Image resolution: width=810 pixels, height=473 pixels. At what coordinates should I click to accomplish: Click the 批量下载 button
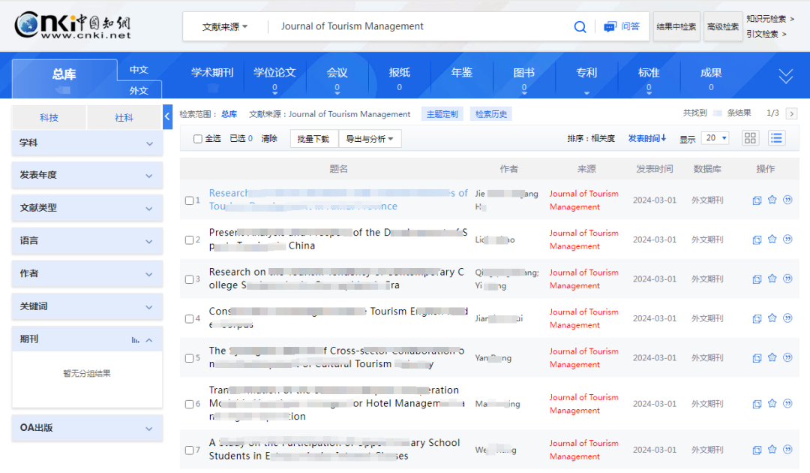coord(313,139)
